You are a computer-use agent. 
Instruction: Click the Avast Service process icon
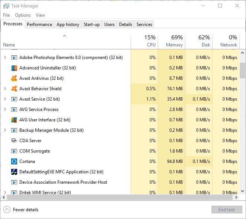(14, 99)
